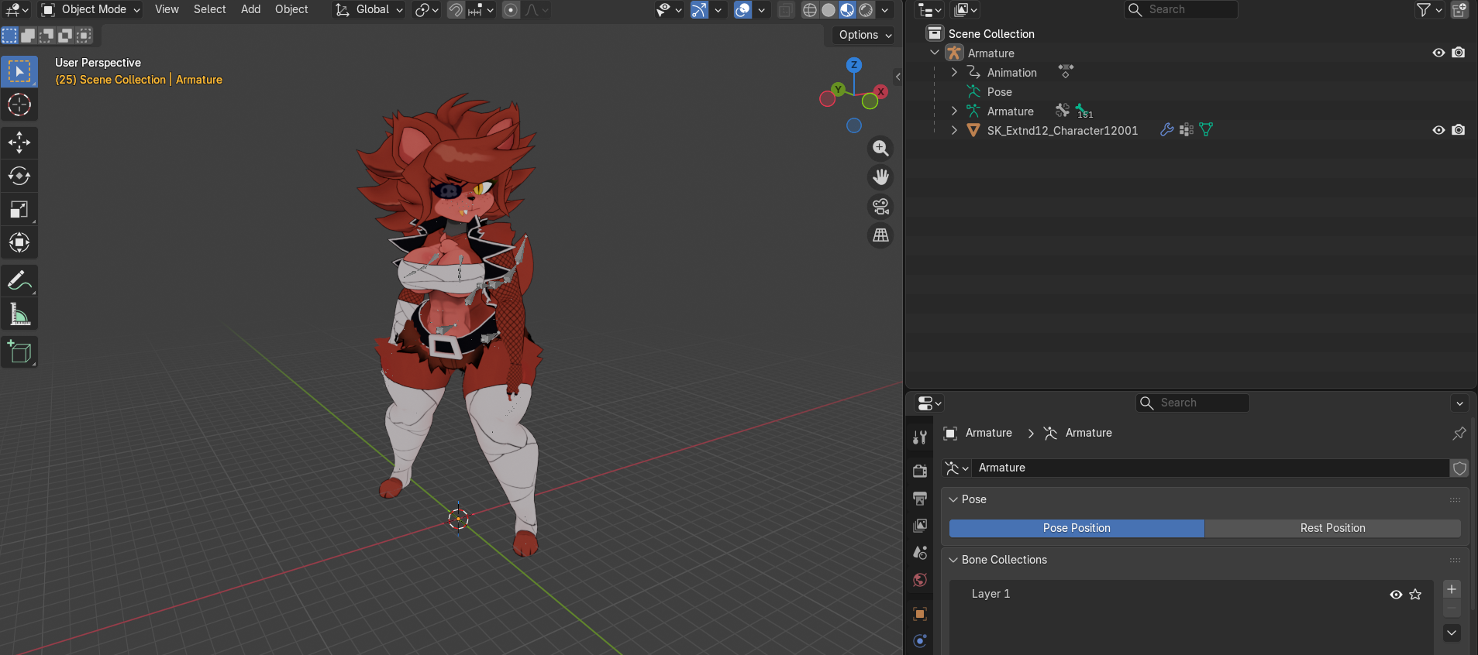Hide SK_Extnd12_Character12001 in the viewport
Image resolution: width=1478 pixels, height=655 pixels.
[x=1438, y=130]
